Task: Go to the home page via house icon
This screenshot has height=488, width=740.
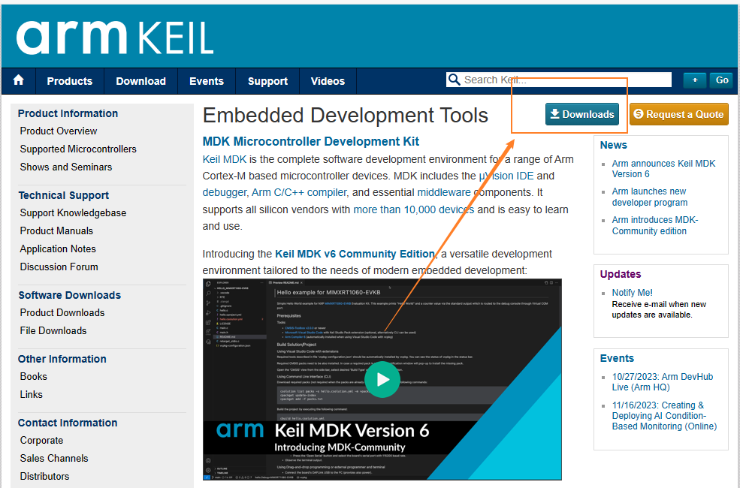Action: point(18,80)
